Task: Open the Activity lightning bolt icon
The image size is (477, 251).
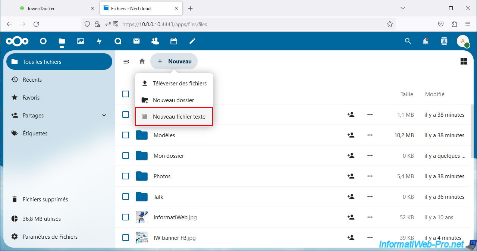Action: coord(99,41)
